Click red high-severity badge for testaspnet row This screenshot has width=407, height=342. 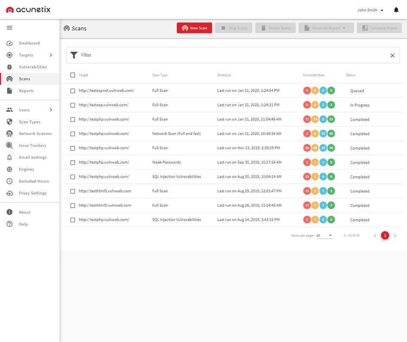click(307, 91)
